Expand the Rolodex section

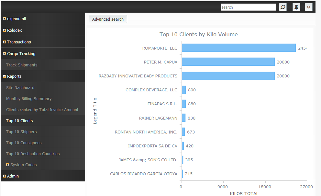click(x=4, y=30)
